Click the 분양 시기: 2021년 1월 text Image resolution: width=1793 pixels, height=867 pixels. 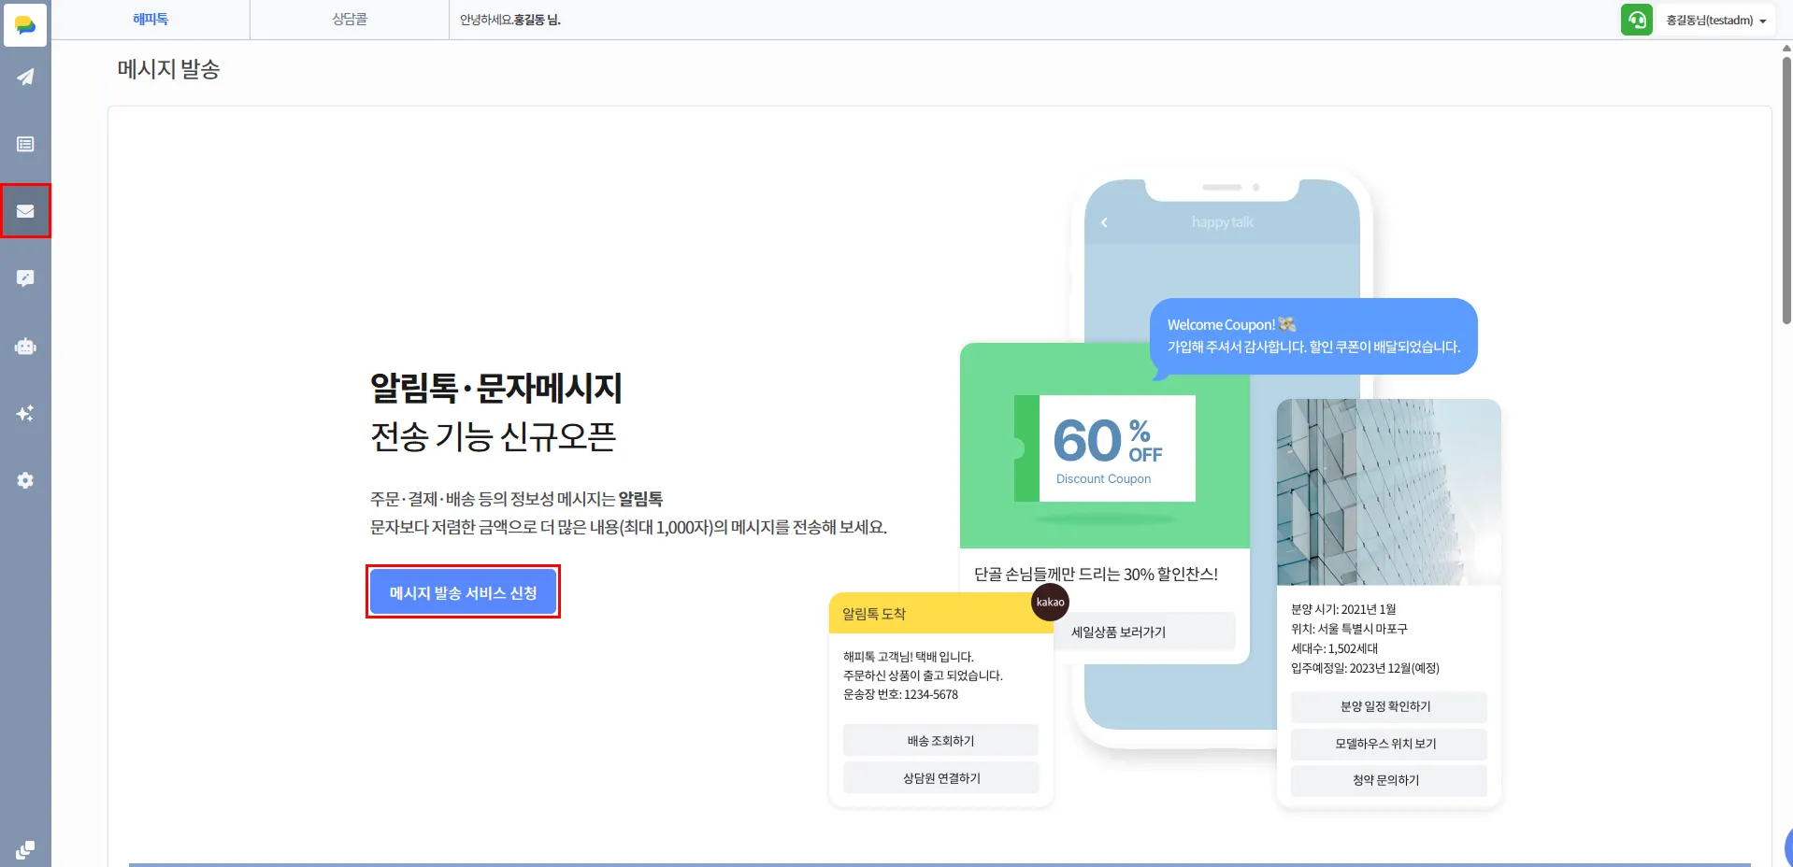(1343, 609)
